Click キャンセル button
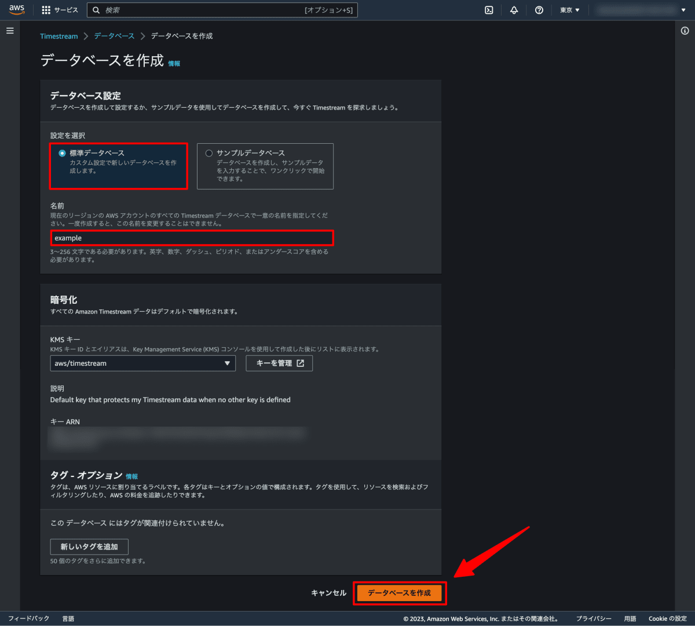Viewport: 695px width, 626px height. click(328, 593)
